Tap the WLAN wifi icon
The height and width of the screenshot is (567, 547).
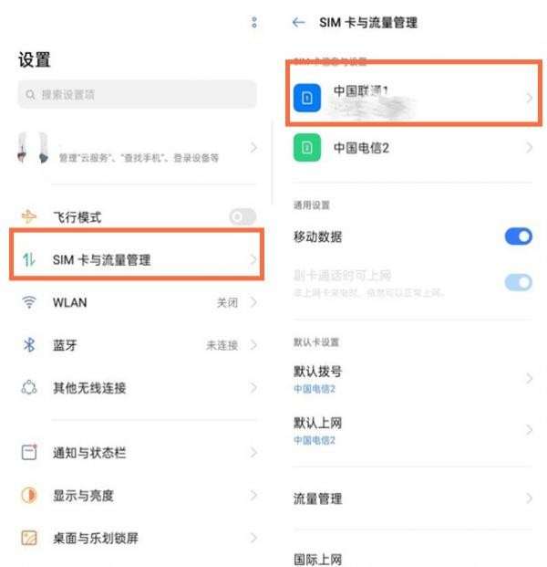(29, 302)
